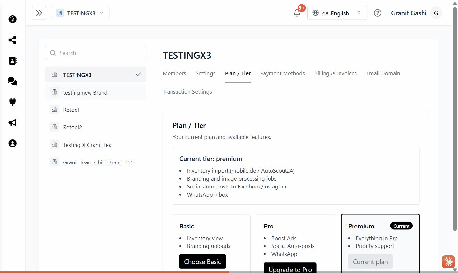Click the Current badge on Premium card
458x273 pixels.
(x=401, y=226)
